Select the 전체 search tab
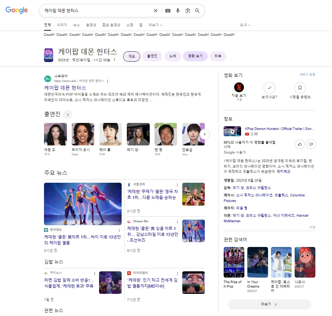Screen dimensions: 332x316 click(47, 25)
